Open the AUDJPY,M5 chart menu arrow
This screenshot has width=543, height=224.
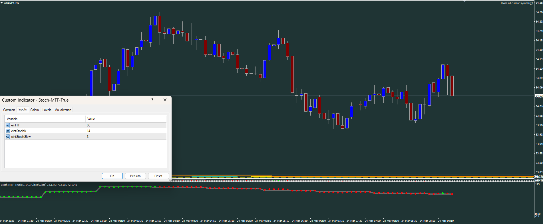[2, 3]
